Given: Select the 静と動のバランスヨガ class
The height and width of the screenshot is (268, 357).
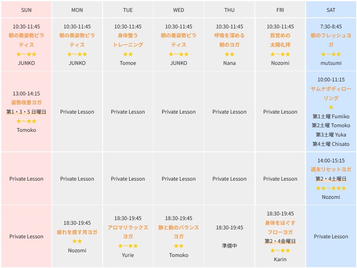Looking at the screenshot, I should pos(178,232).
